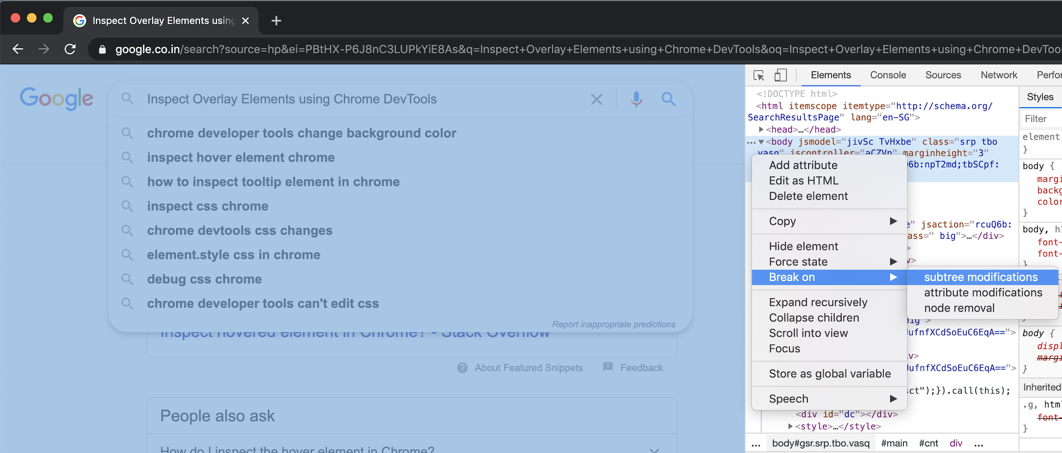Switch to the Sources tab

click(943, 75)
